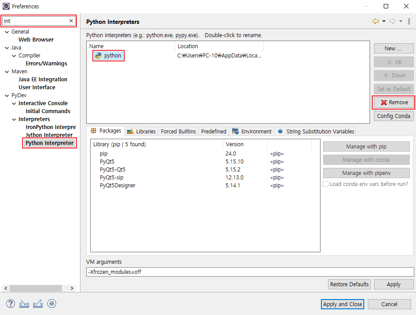Collapse the Maven tree node
This screenshot has width=416, height=315.
tap(7, 72)
